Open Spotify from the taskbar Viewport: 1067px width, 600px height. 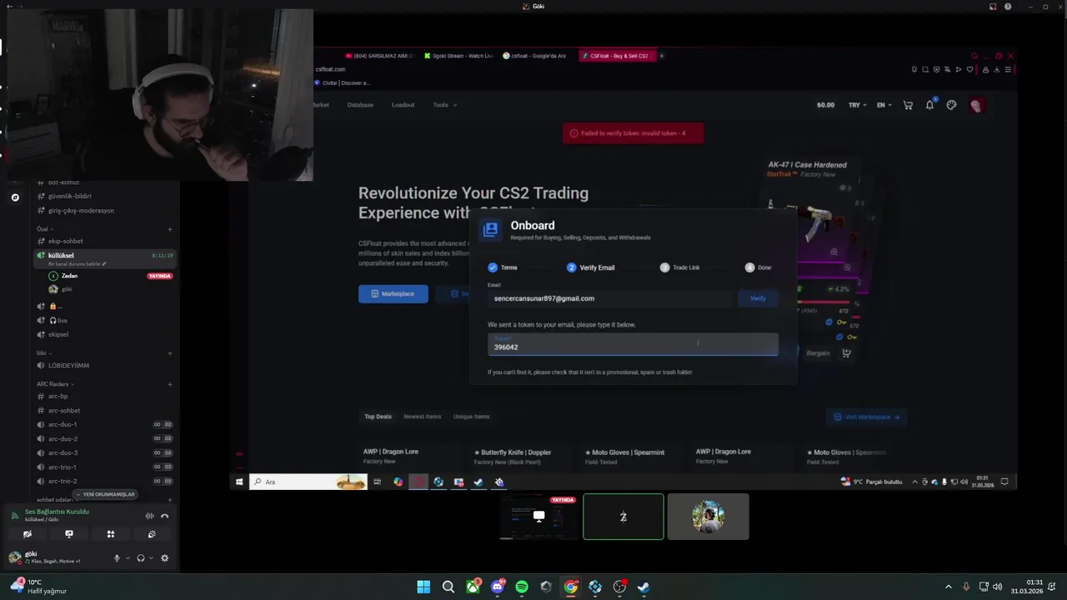522,587
